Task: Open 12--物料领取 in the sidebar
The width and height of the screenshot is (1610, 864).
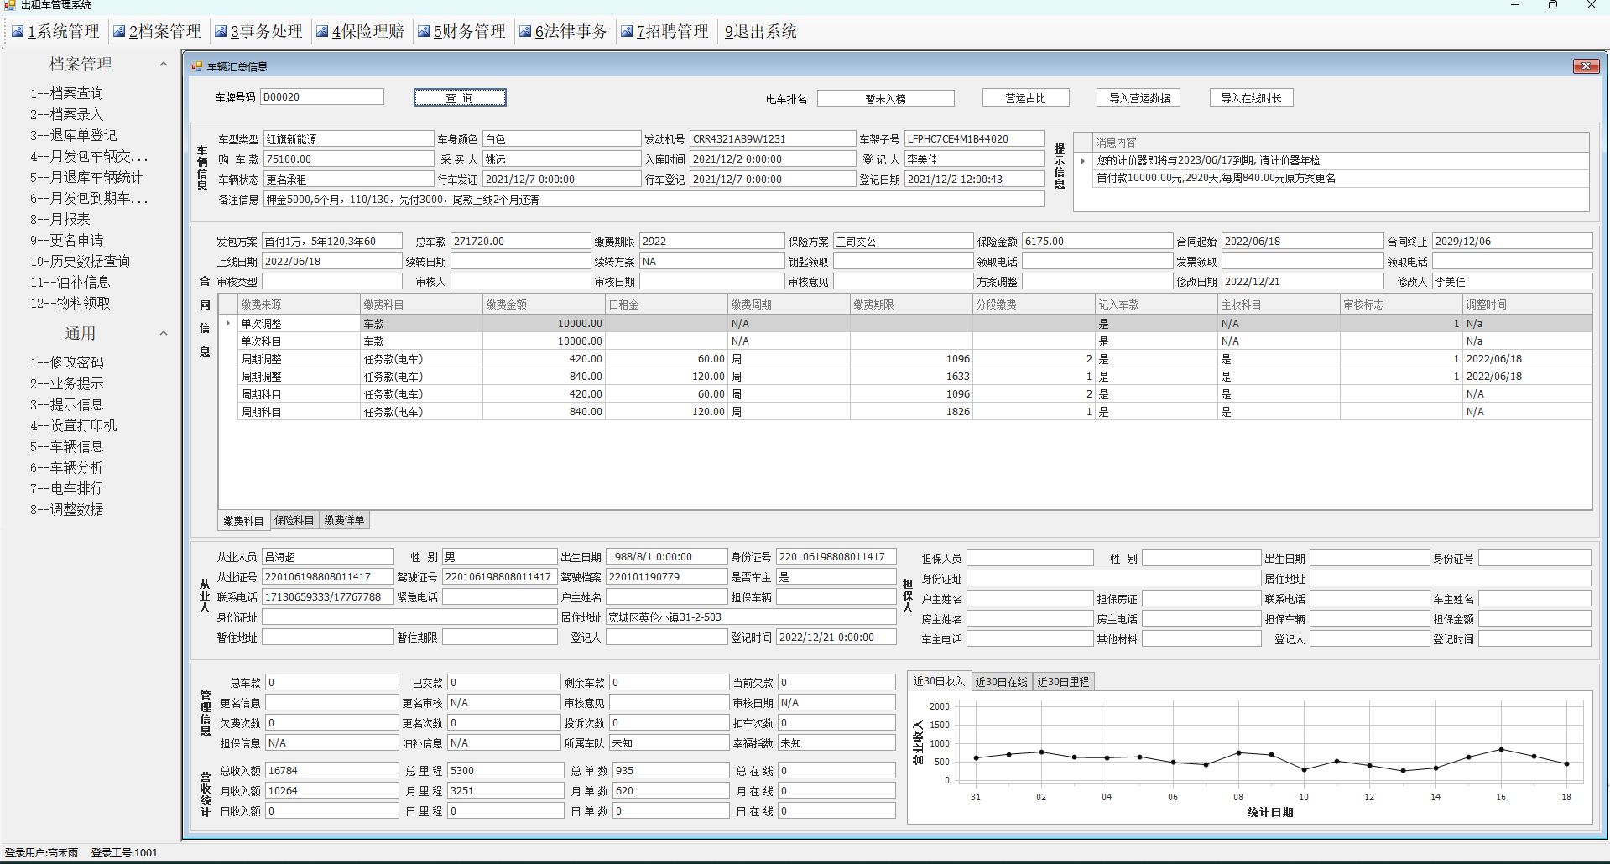Action: pyautogui.click(x=70, y=303)
